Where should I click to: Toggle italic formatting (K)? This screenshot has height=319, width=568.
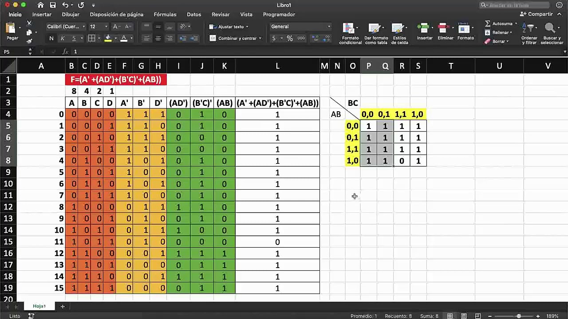63,39
